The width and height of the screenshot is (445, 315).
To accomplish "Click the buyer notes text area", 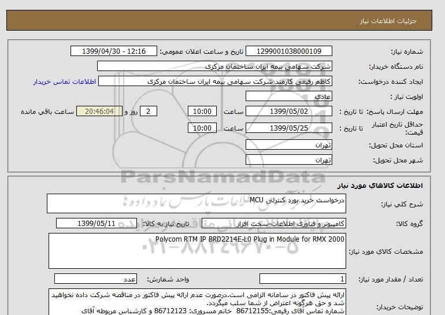I will tap(197, 302).
